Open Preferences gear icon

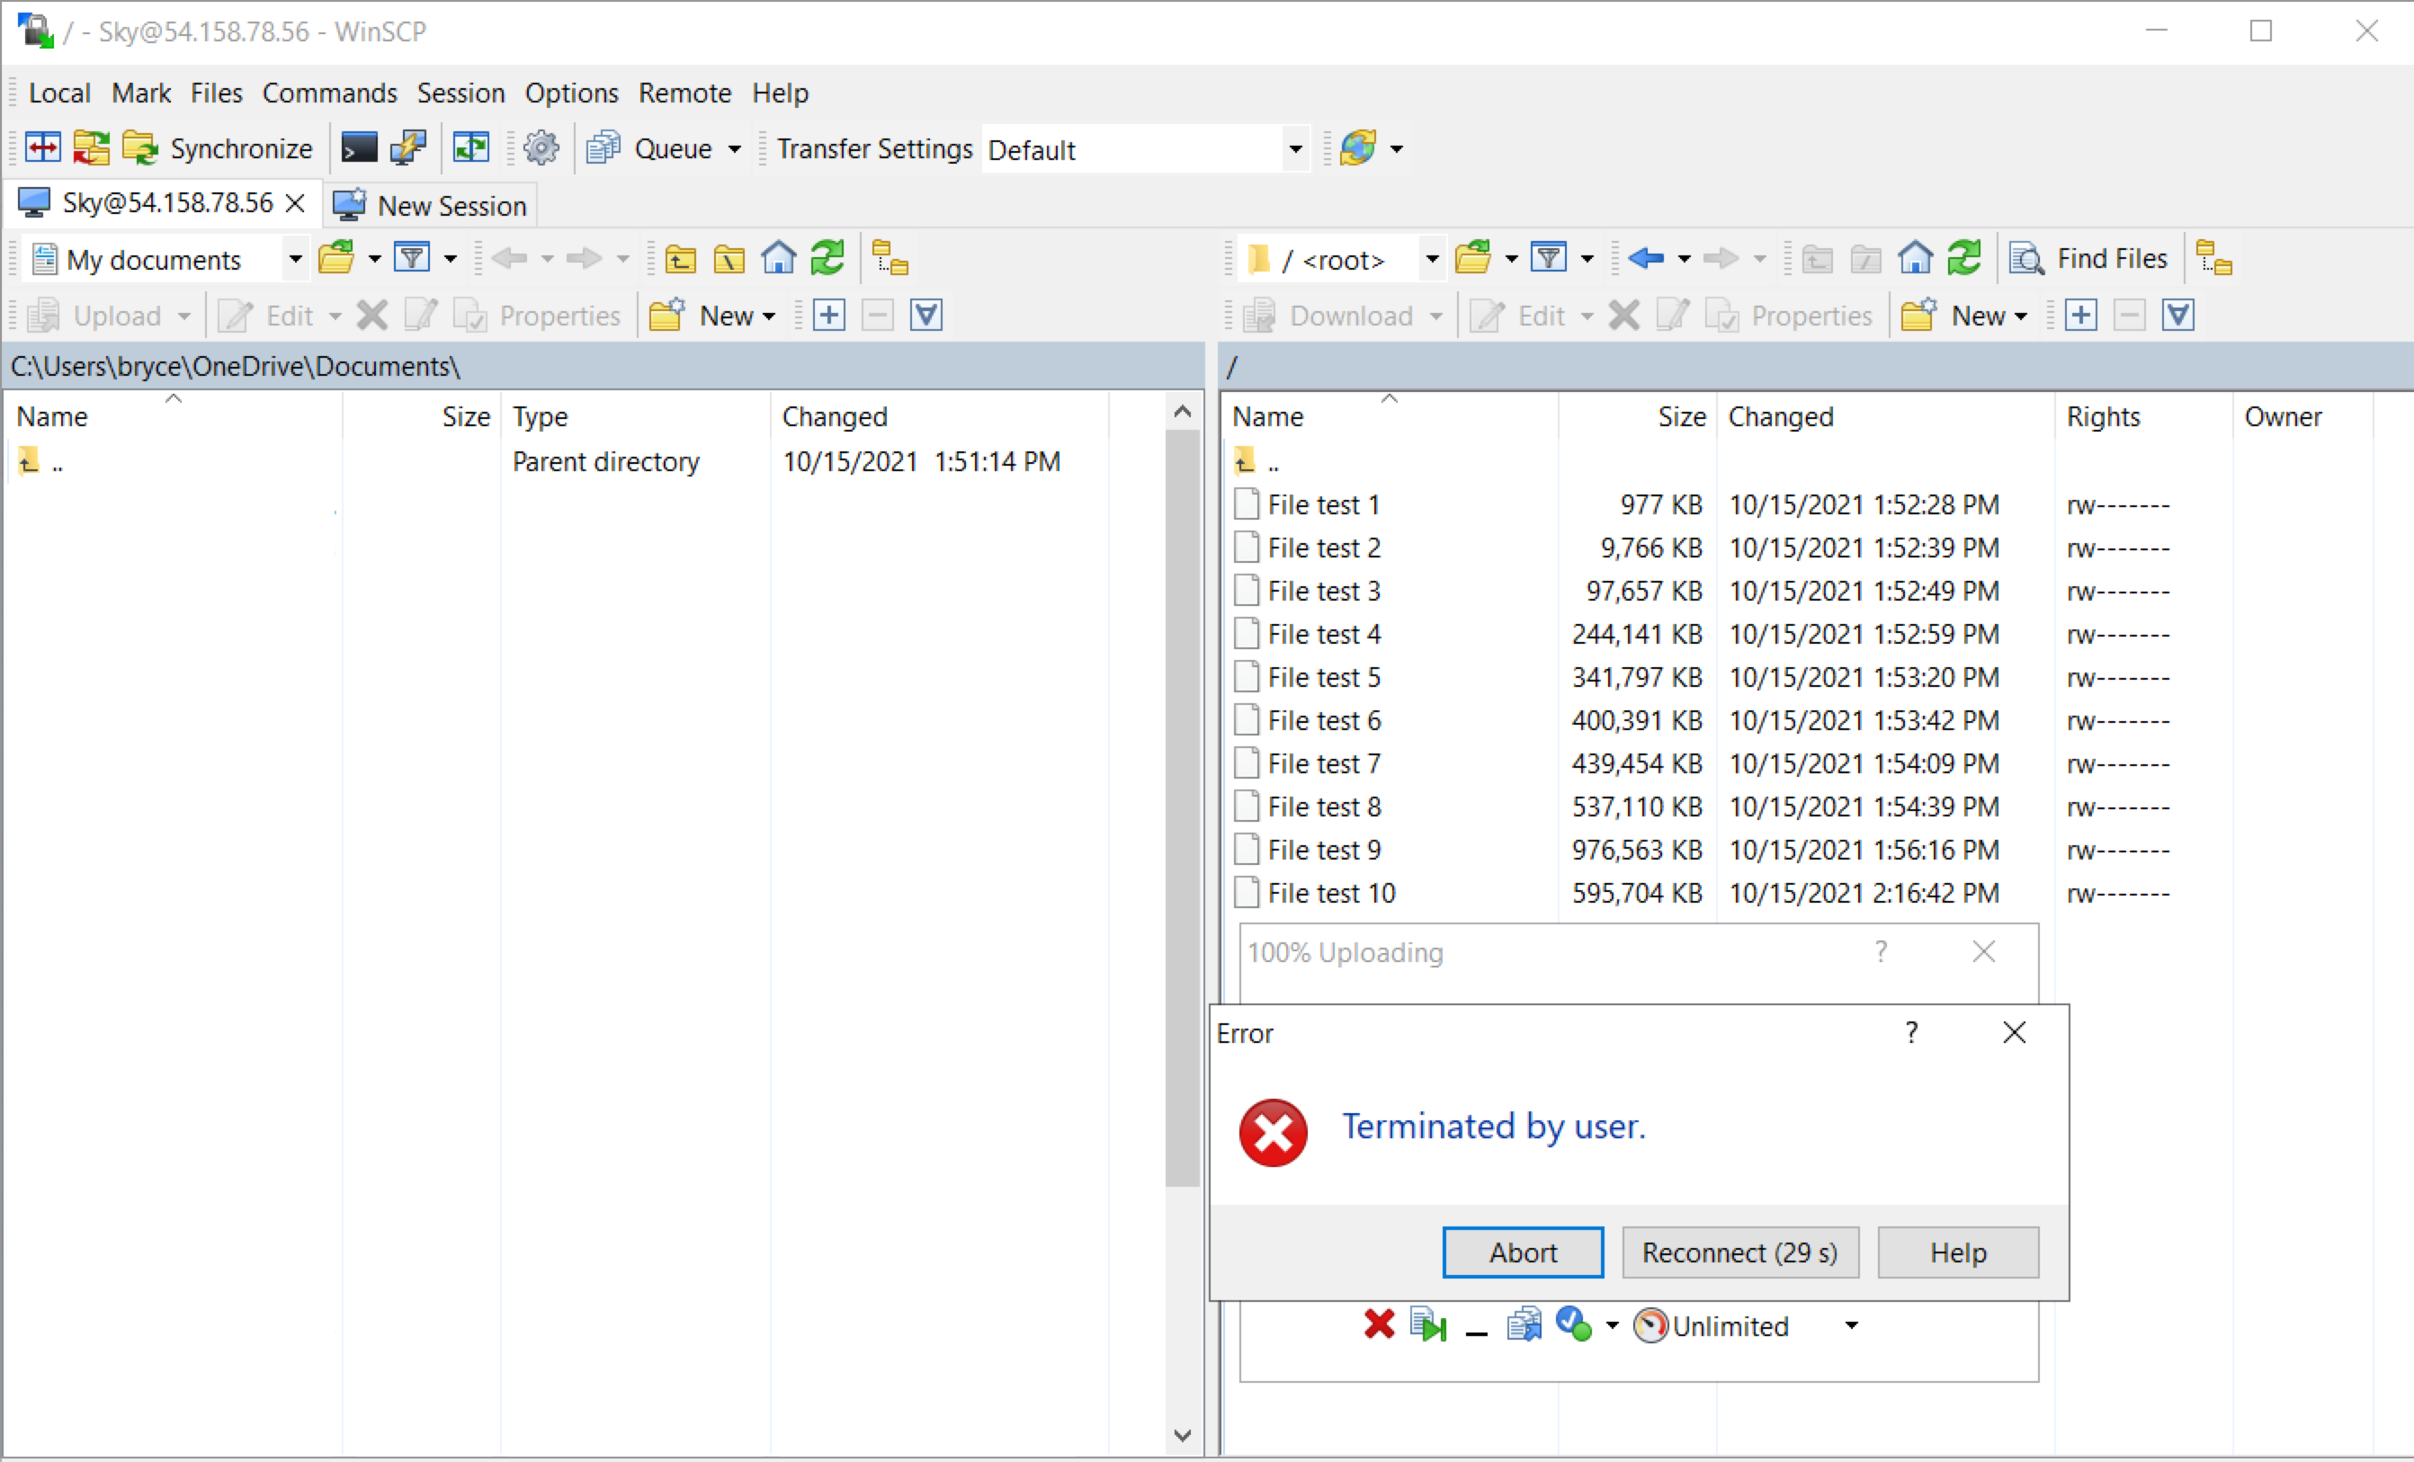pyautogui.click(x=541, y=149)
